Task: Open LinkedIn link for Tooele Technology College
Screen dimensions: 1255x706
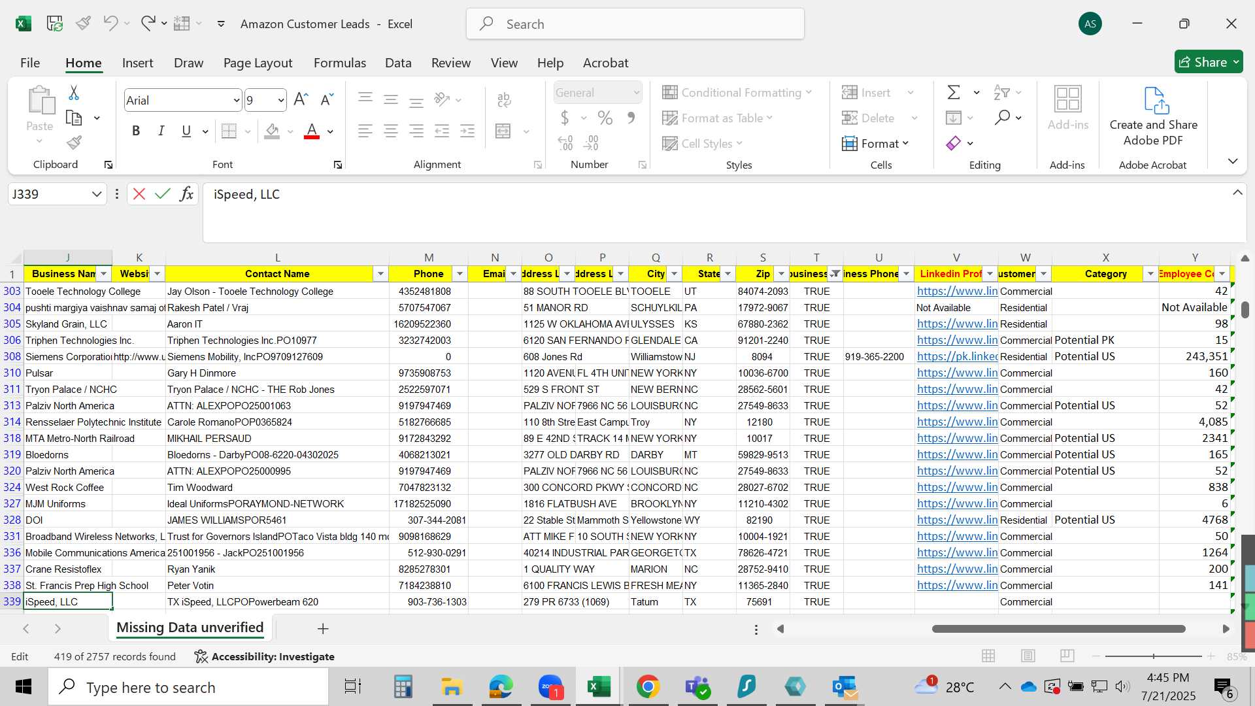Action: point(957,291)
